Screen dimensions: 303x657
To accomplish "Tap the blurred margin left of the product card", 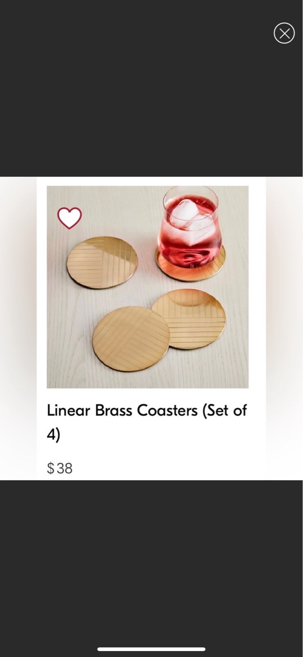I will [x=18, y=328].
